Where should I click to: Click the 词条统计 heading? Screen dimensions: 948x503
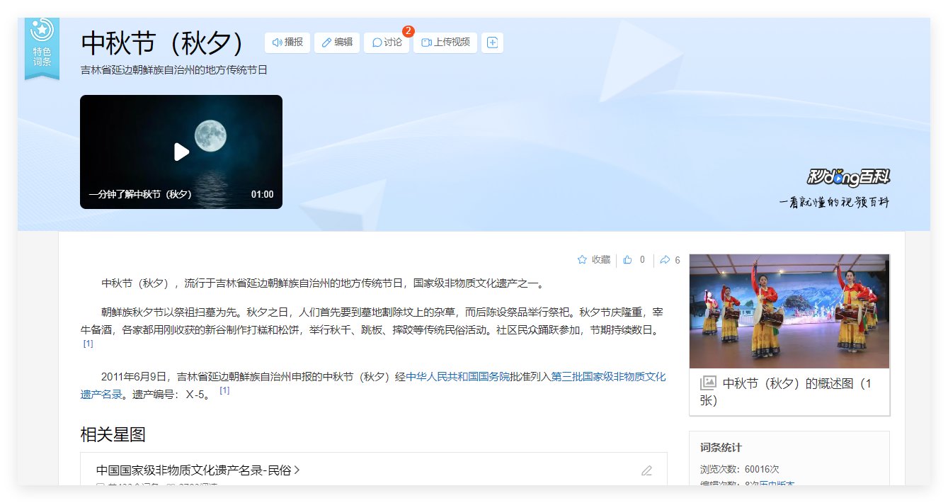click(x=721, y=448)
